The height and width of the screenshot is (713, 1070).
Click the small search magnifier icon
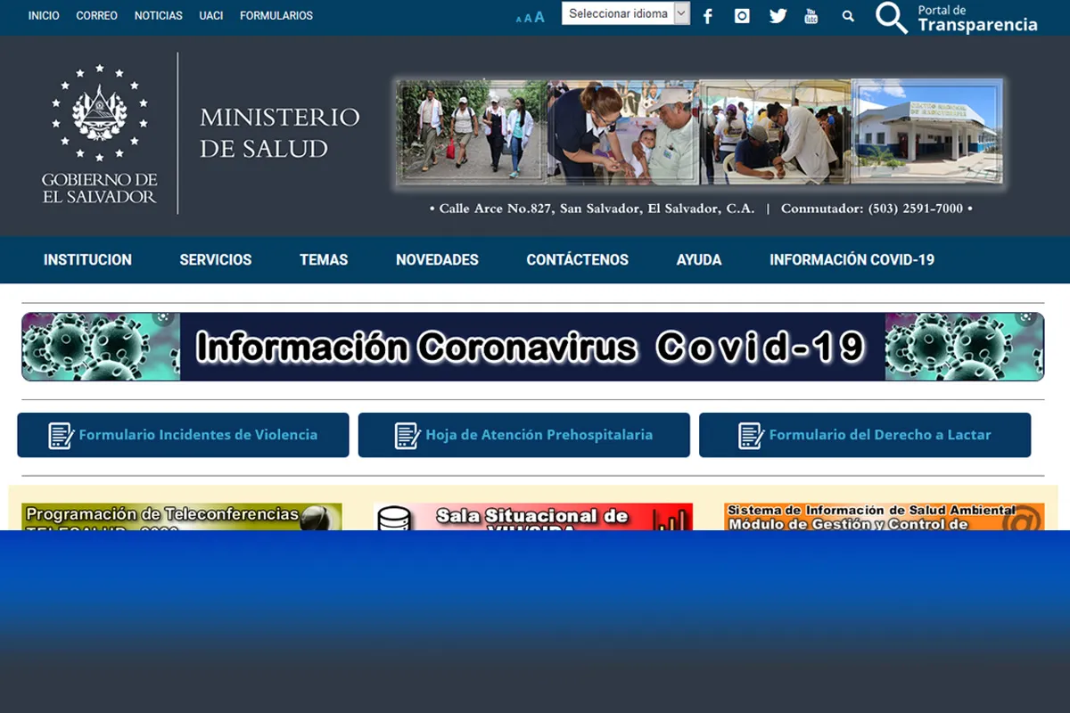tap(848, 16)
